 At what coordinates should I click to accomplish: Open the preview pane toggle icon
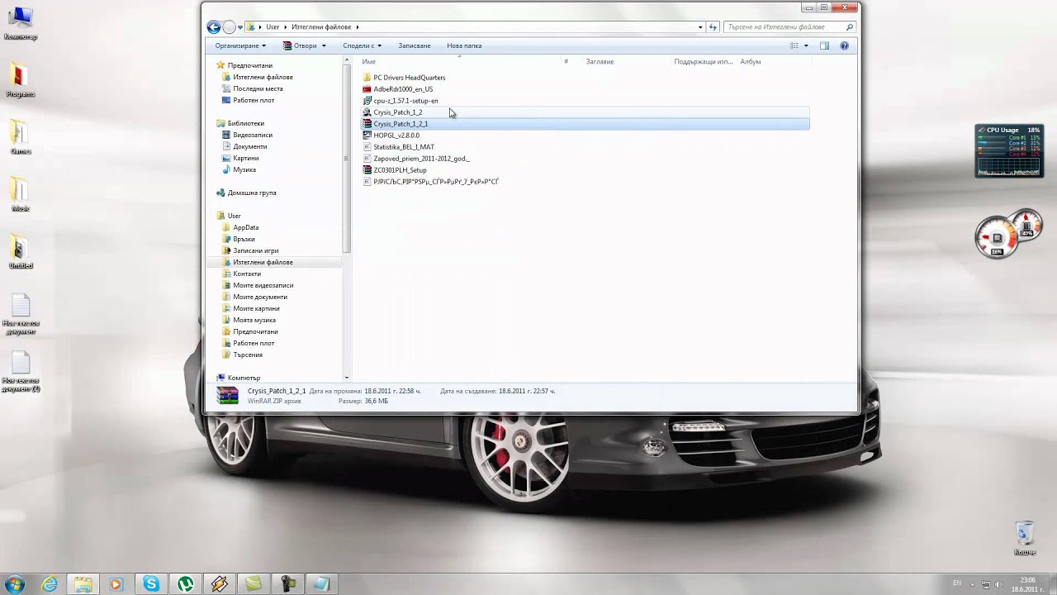(x=824, y=45)
